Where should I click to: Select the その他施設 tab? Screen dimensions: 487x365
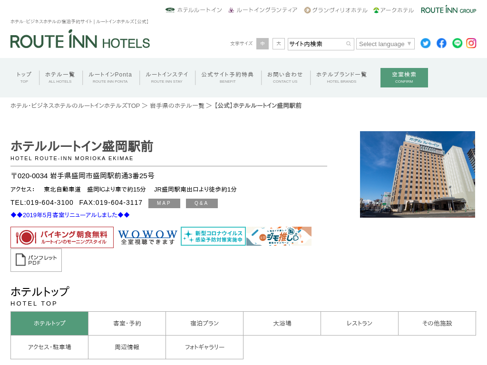[438, 323]
